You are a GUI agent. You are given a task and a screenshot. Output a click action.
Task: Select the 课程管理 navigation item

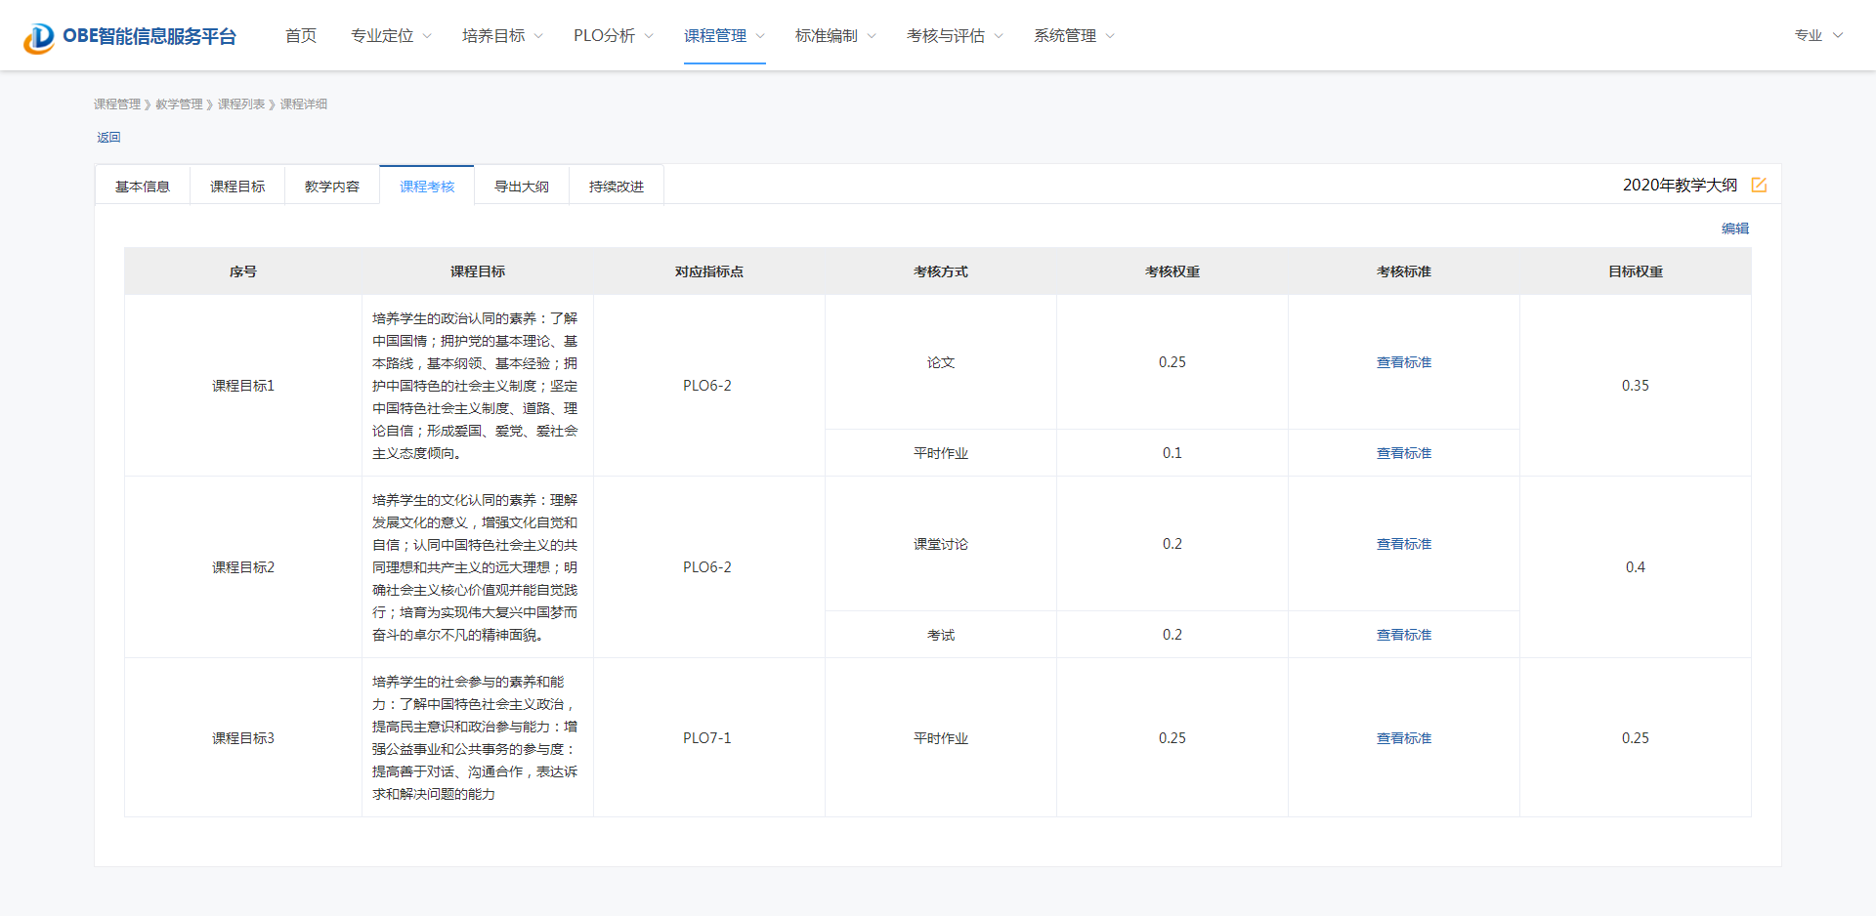click(724, 36)
